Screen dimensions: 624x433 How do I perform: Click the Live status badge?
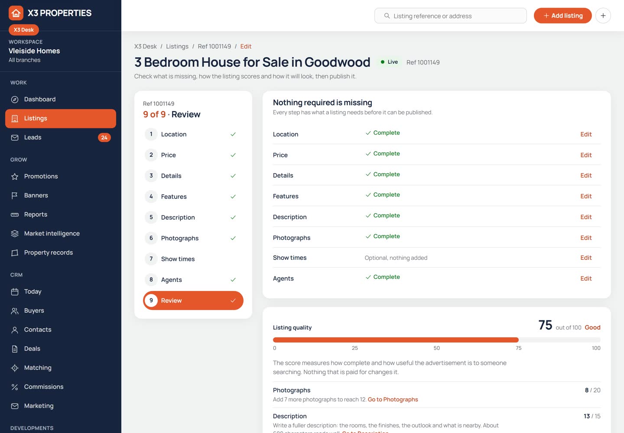click(x=389, y=62)
